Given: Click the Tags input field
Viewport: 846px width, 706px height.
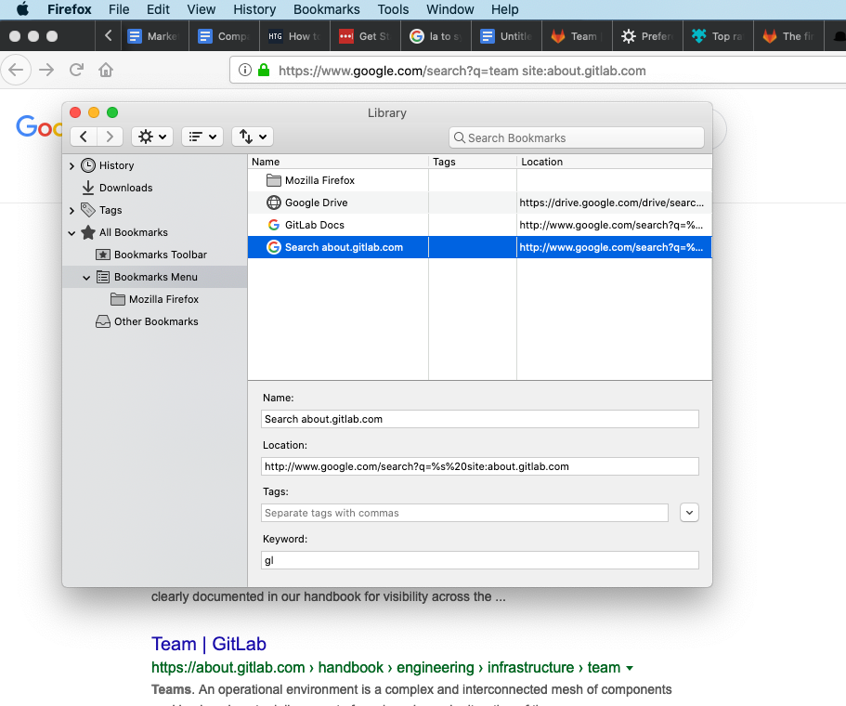Looking at the screenshot, I should point(464,513).
